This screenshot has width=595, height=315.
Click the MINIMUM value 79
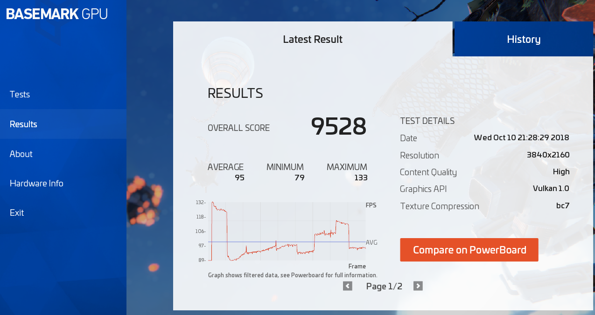click(300, 178)
